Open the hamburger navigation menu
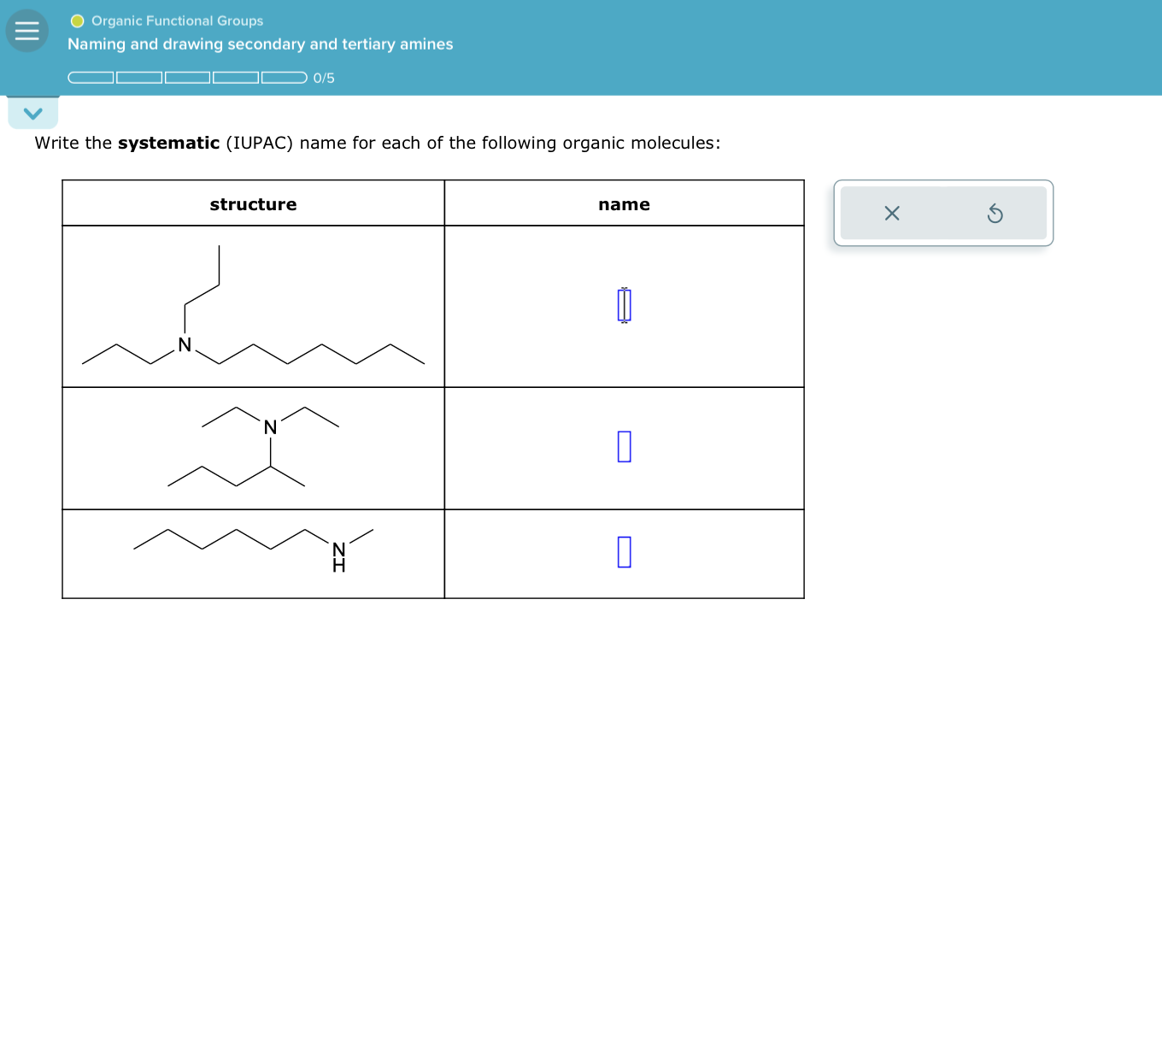This screenshot has height=1046, width=1162. click(26, 31)
